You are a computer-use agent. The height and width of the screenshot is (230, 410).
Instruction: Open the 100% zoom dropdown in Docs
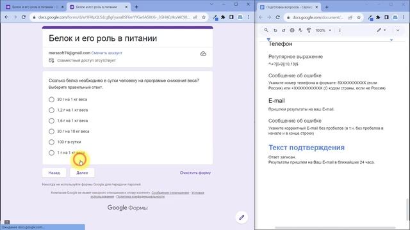coord(323,30)
